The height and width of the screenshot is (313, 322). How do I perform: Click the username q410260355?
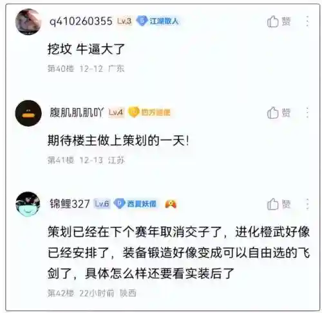point(81,21)
